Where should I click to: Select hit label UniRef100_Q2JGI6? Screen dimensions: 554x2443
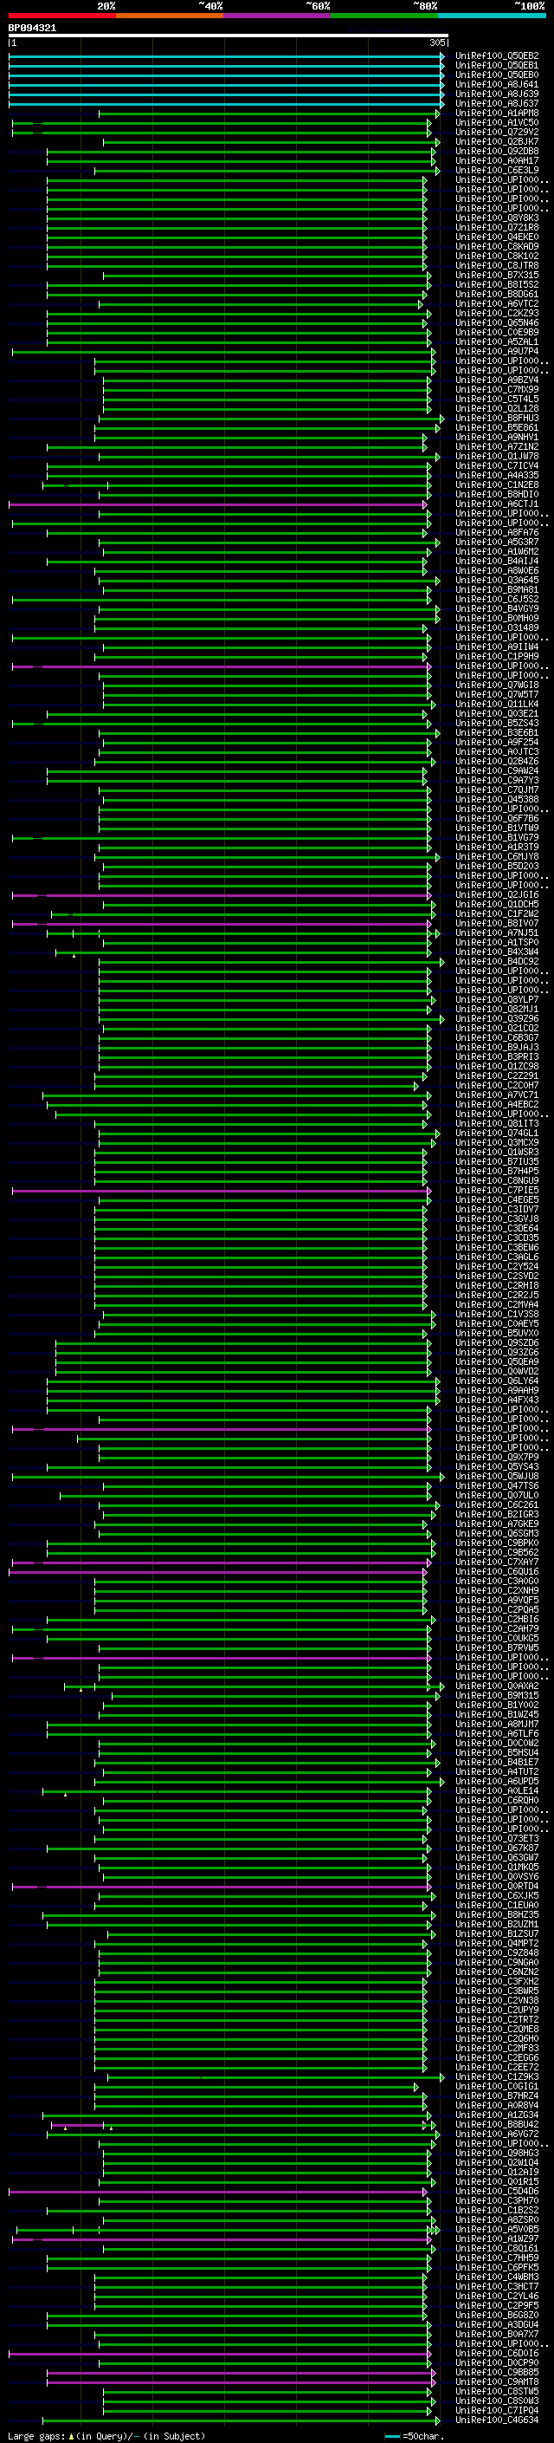[x=497, y=895]
